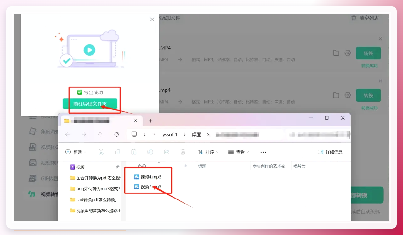This screenshot has height=235, width=403.
Task: Select 视频转图 sidebar icon
Action: (32, 163)
